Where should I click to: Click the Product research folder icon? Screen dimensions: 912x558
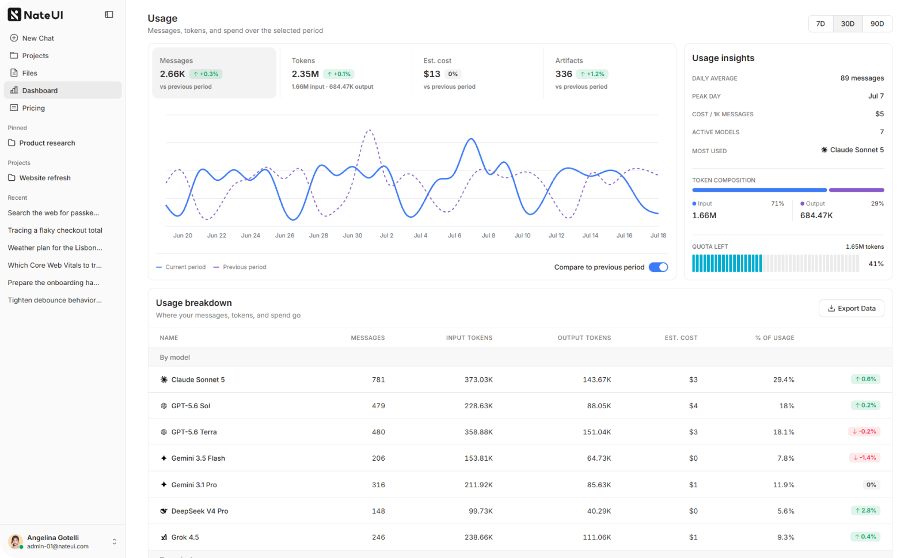12,143
